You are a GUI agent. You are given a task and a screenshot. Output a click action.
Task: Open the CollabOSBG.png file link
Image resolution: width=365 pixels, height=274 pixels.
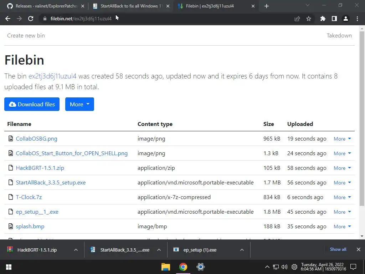pyautogui.click(x=37, y=139)
